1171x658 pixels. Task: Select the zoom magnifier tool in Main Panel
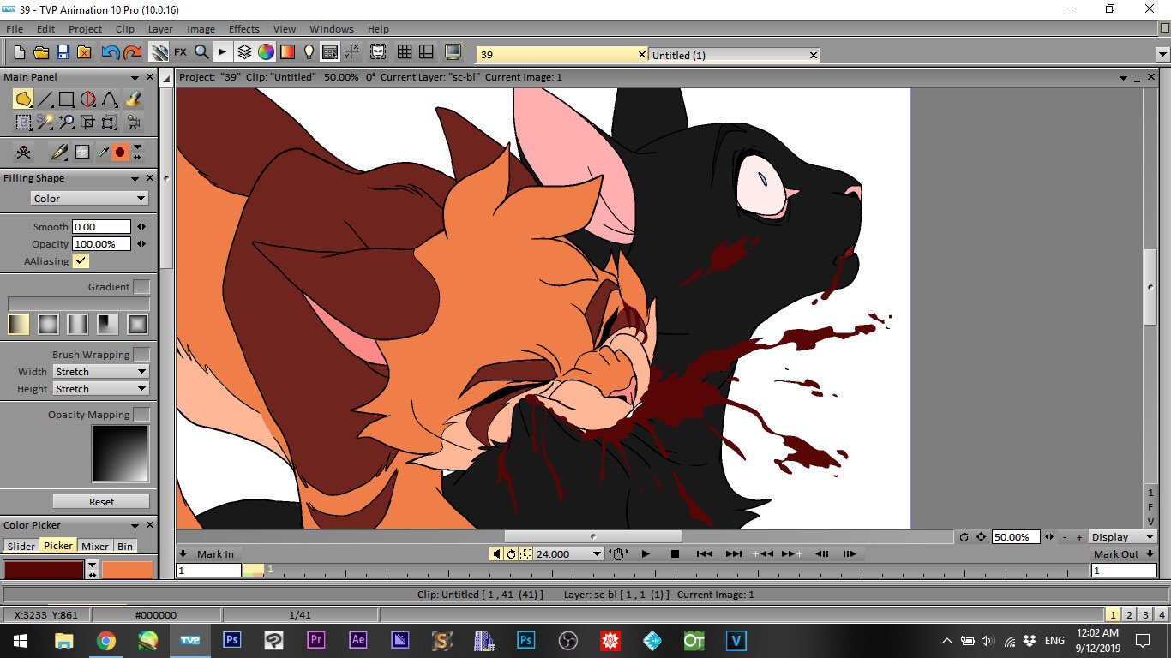[x=67, y=122]
